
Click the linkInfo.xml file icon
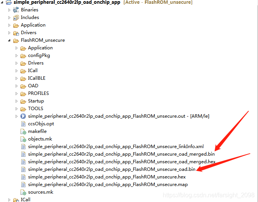[x=24, y=147]
